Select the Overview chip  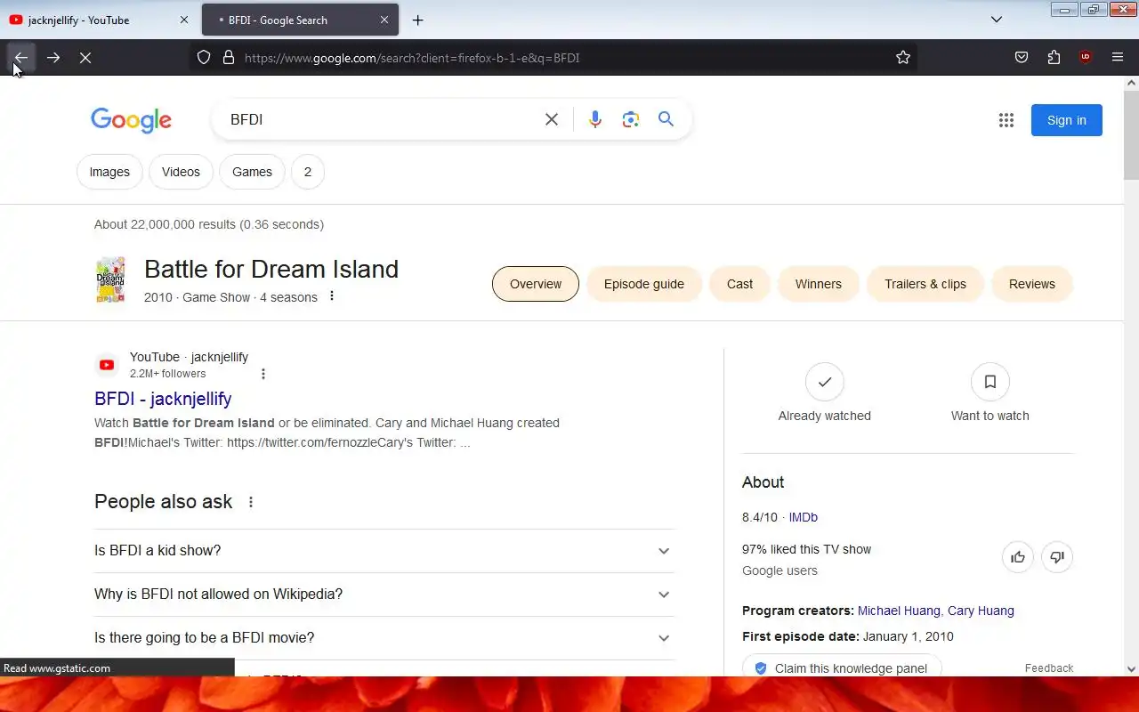(x=536, y=284)
